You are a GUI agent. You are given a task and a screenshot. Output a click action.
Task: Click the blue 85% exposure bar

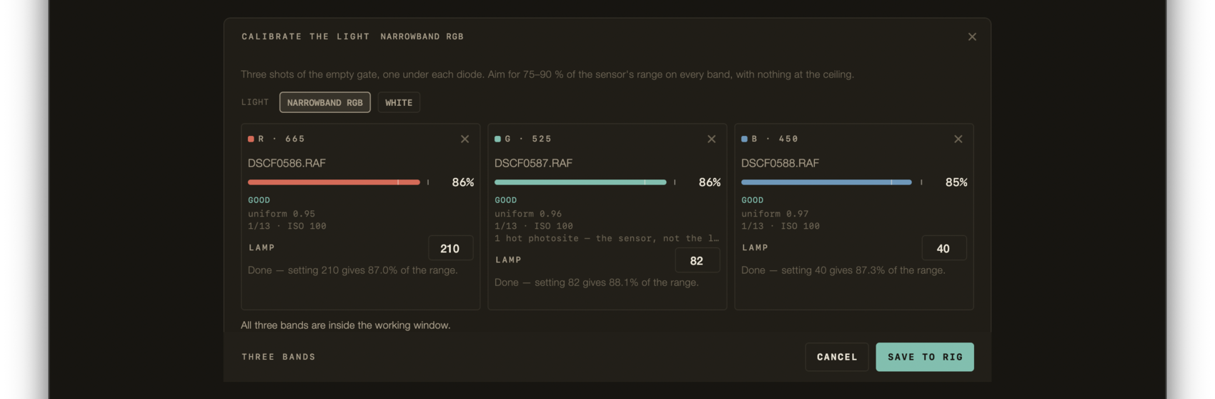pos(831,182)
